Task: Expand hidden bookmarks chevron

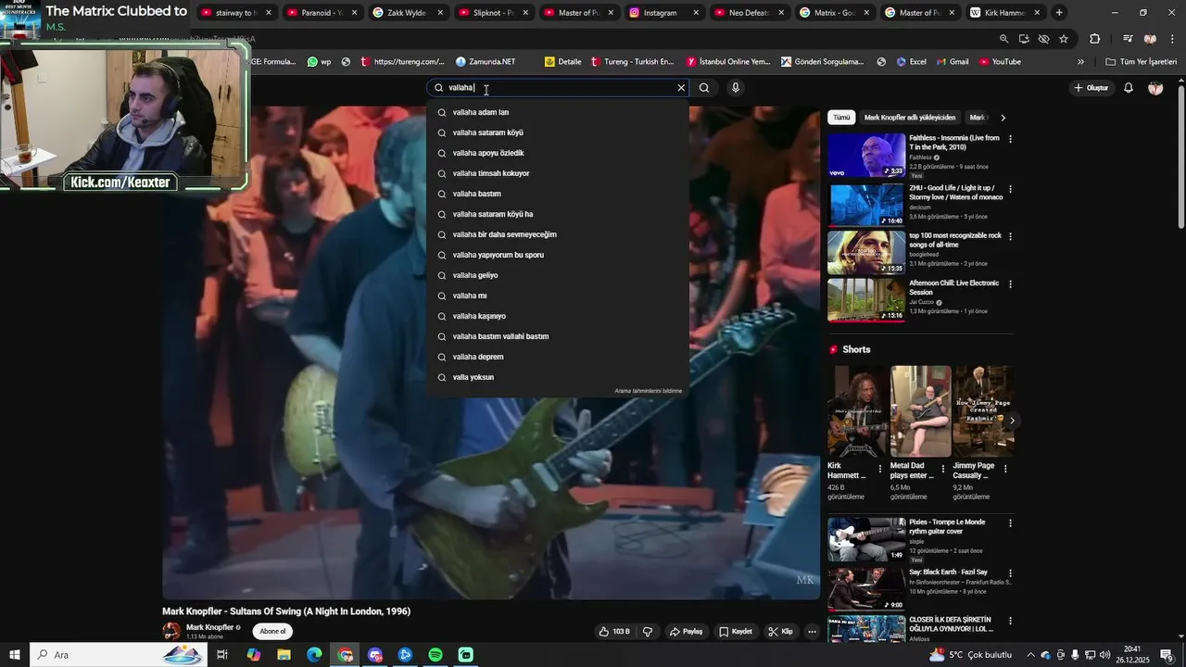Action: (x=1080, y=62)
